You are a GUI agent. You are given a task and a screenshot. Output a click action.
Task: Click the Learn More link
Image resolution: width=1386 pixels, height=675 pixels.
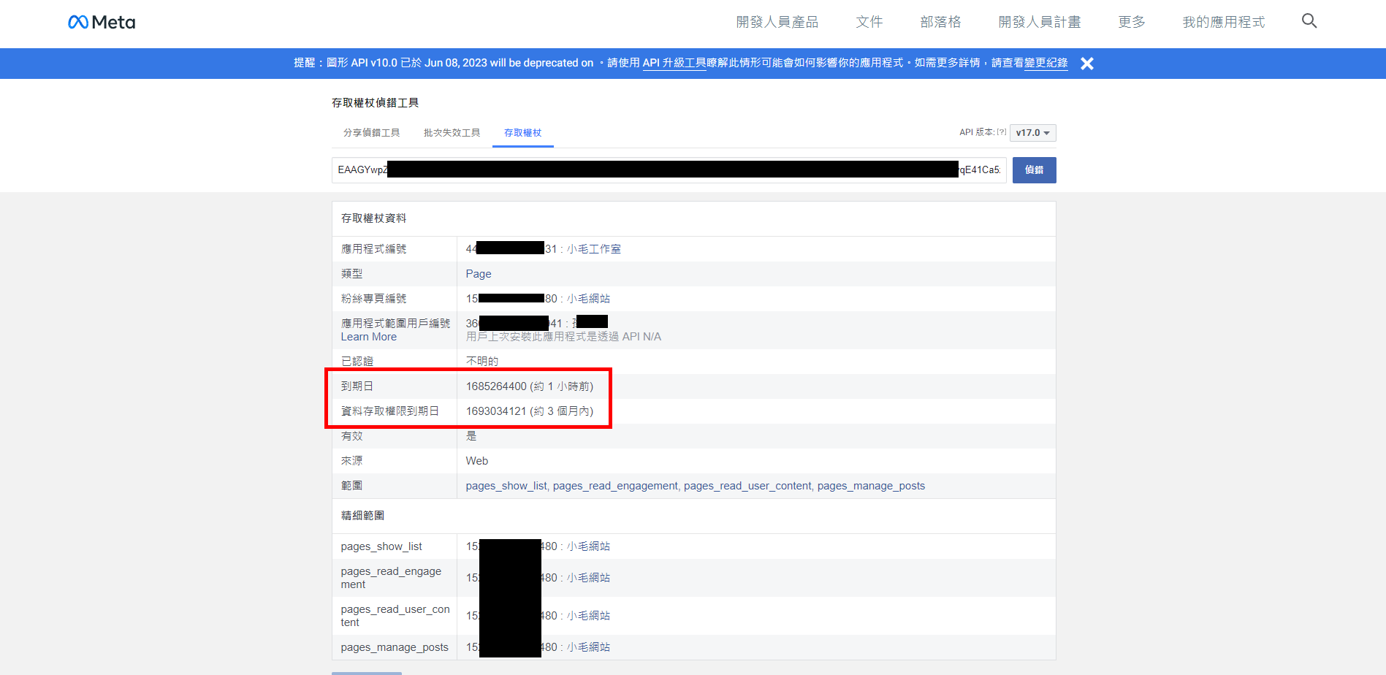pos(369,337)
